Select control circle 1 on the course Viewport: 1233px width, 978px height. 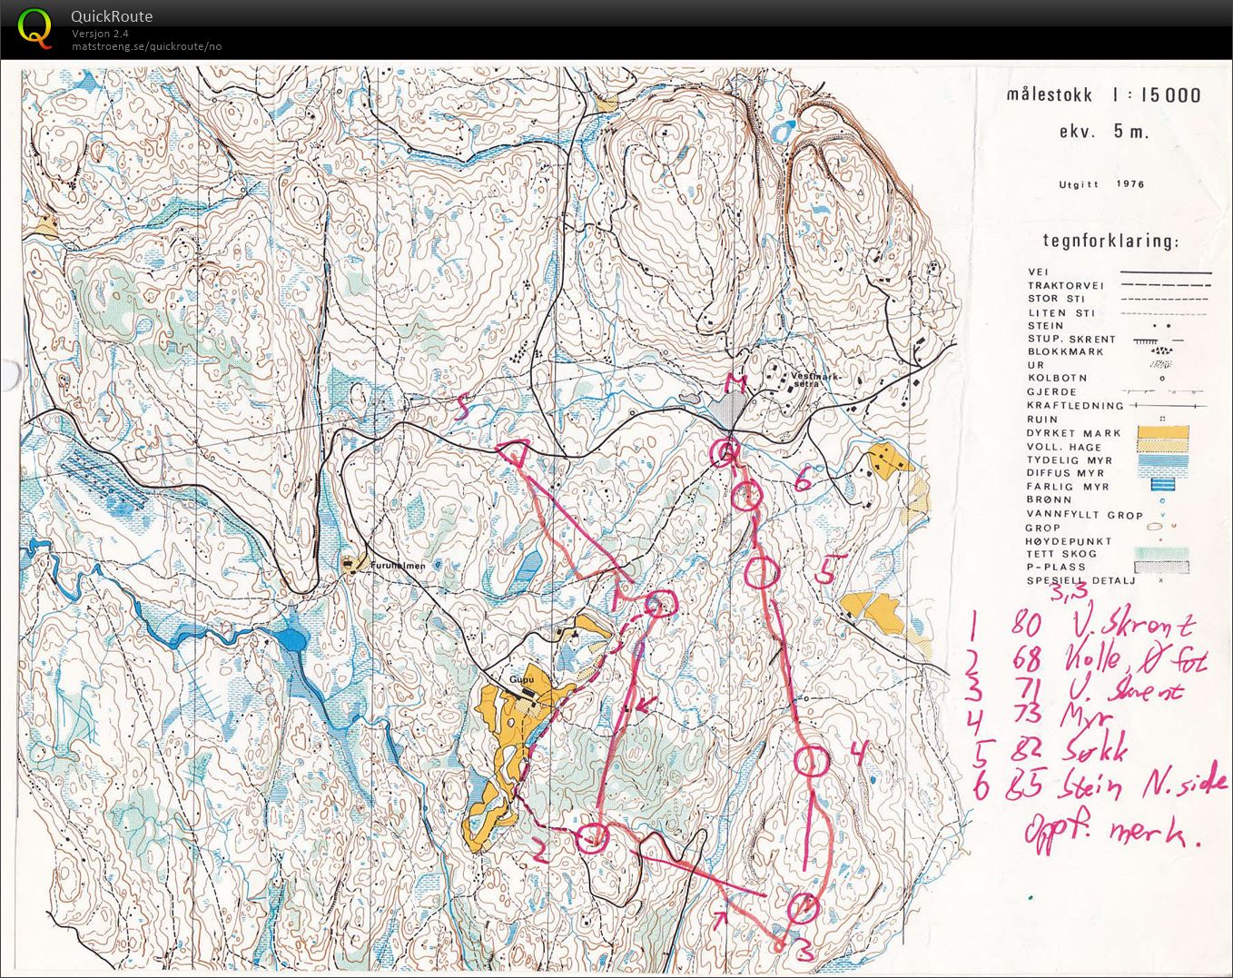click(x=660, y=606)
